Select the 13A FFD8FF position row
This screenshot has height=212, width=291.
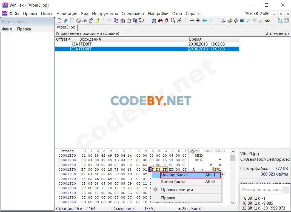pos(147,44)
